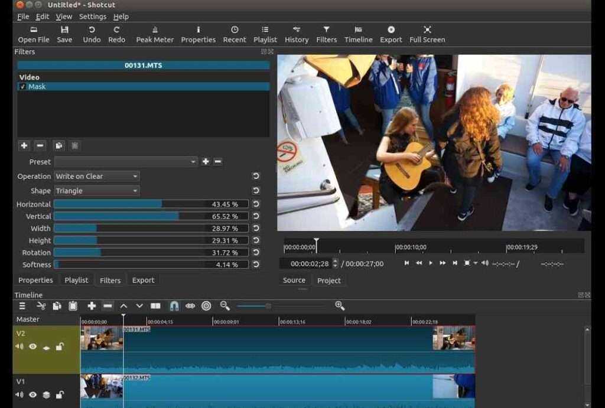Open the empty Preset dropdown
Screen dimensions: 605x408
[x=126, y=162]
